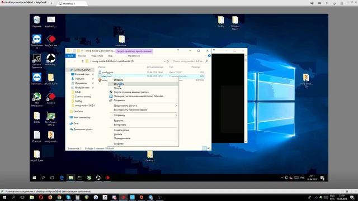358x201 pixels.
Task: Open the 'Файл' ribbon tab
Action: (x=70, y=56)
